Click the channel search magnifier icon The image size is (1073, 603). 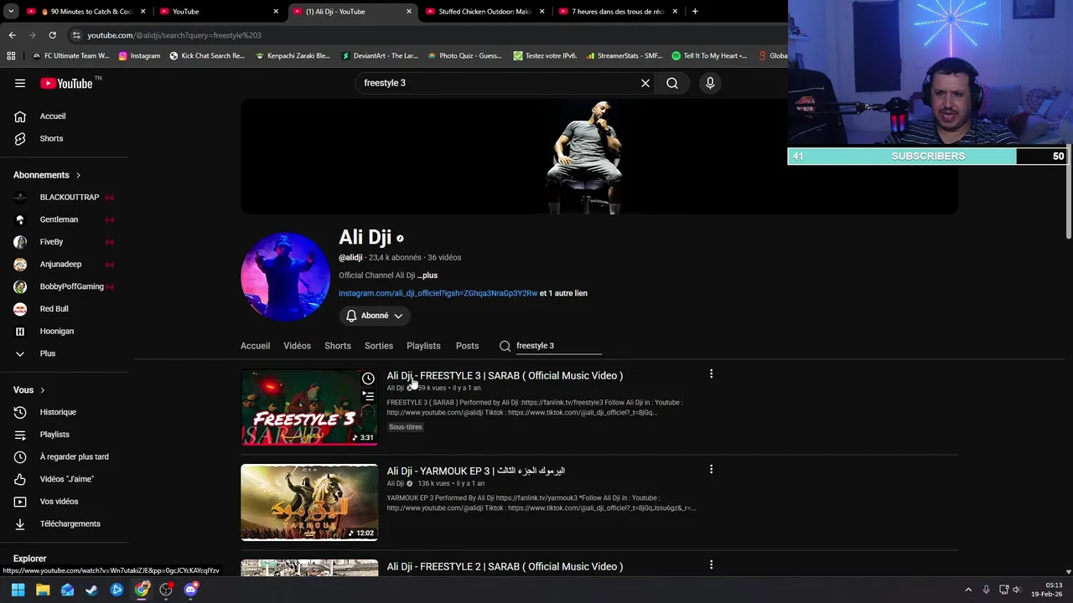(x=505, y=346)
